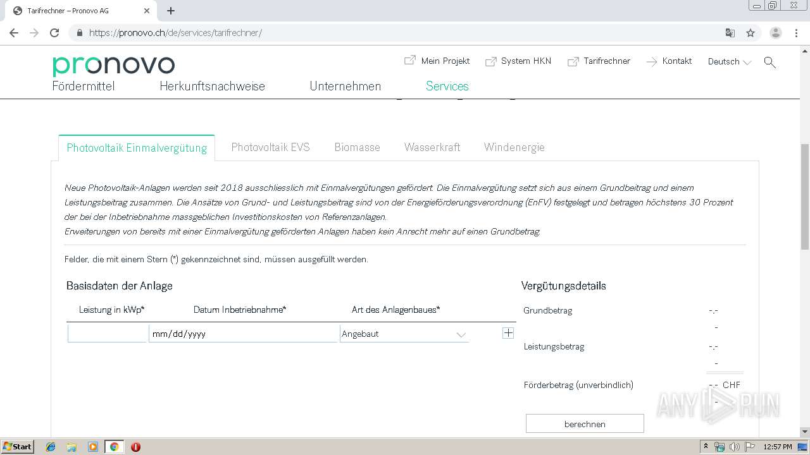Open the file explorer taskbar icon
The image size is (810, 455).
(72, 447)
